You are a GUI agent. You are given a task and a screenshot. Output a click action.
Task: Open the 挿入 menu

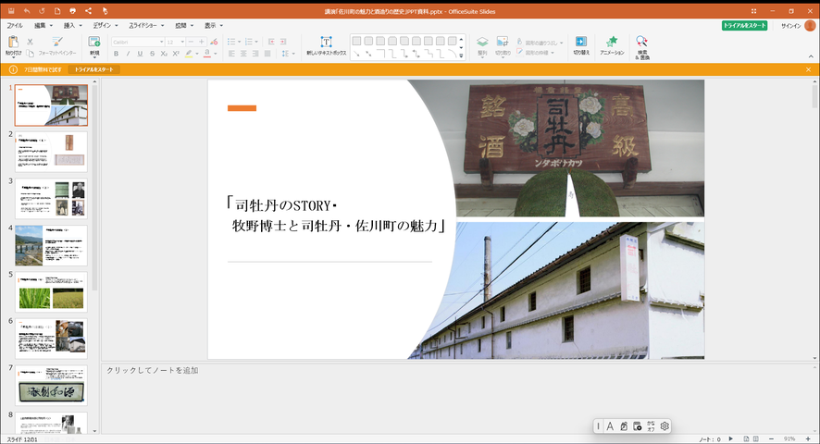coord(72,25)
